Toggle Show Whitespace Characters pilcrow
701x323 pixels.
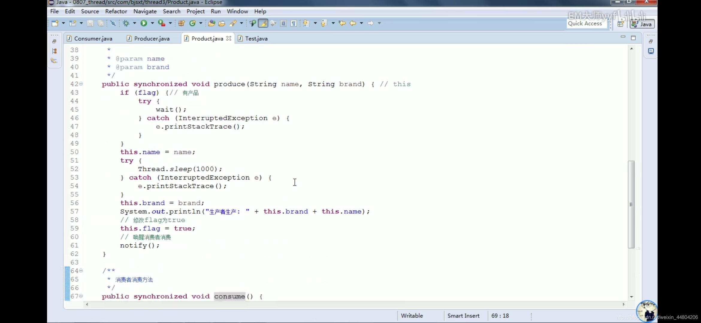click(294, 23)
